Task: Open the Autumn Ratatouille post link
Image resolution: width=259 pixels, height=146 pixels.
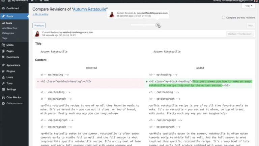Action: [x=89, y=9]
